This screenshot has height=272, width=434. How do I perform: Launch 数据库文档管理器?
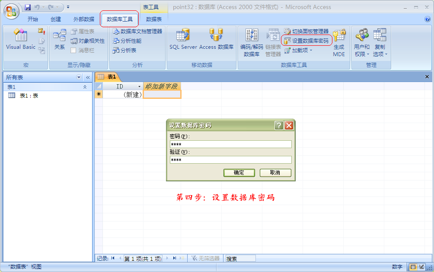(137, 32)
